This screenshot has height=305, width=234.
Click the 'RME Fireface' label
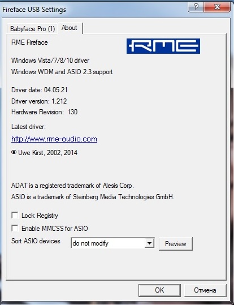point(29,42)
